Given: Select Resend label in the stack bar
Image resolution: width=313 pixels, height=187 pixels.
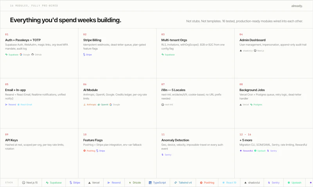Looking at the screenshot, I should coord(116,183).
